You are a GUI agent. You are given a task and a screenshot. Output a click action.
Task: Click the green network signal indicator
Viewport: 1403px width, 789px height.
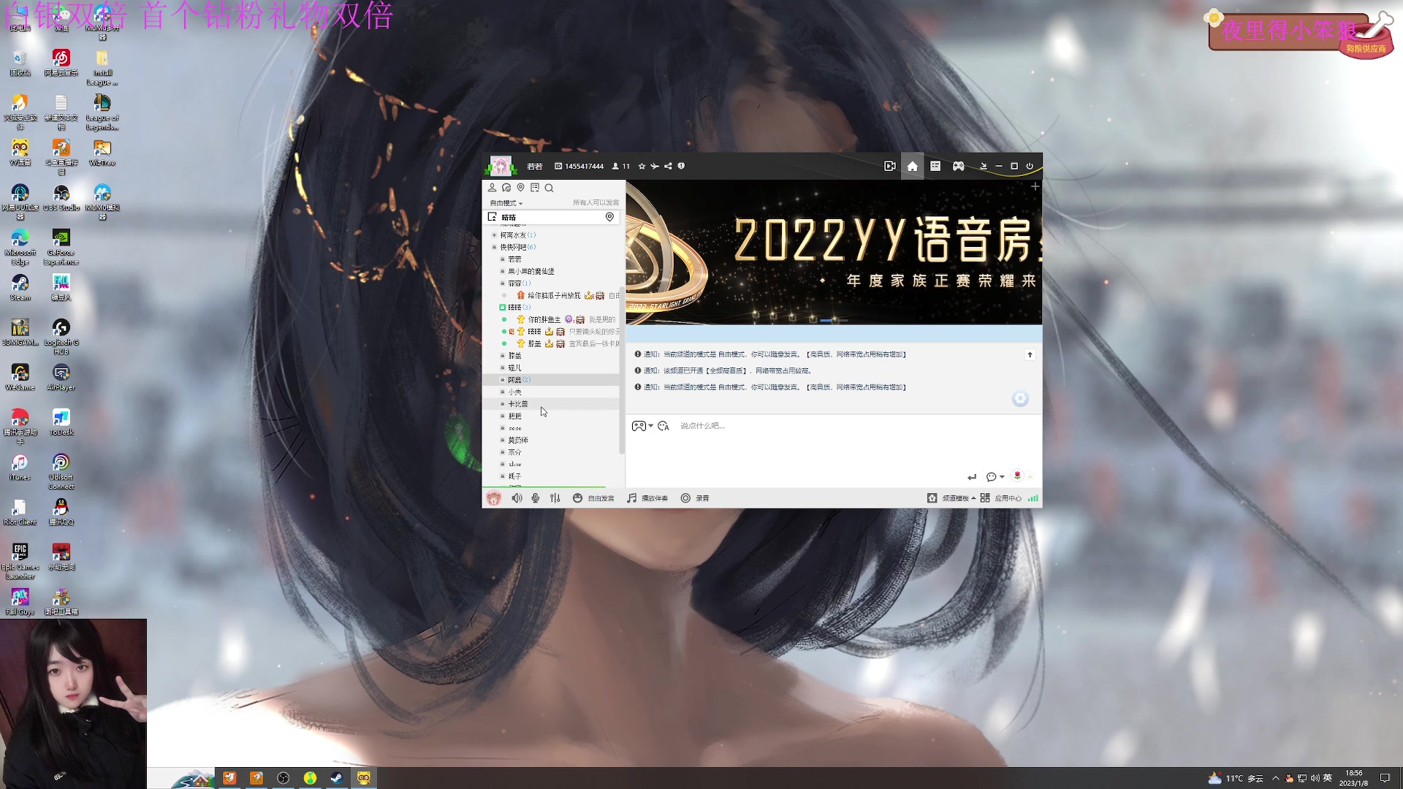click(1033, 498)
